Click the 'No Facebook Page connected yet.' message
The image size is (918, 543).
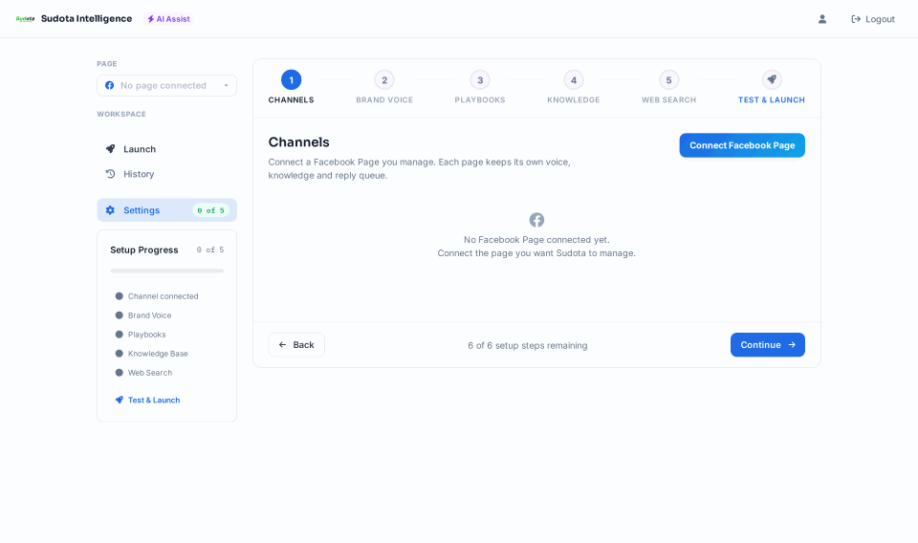click(x=536, y=240)
